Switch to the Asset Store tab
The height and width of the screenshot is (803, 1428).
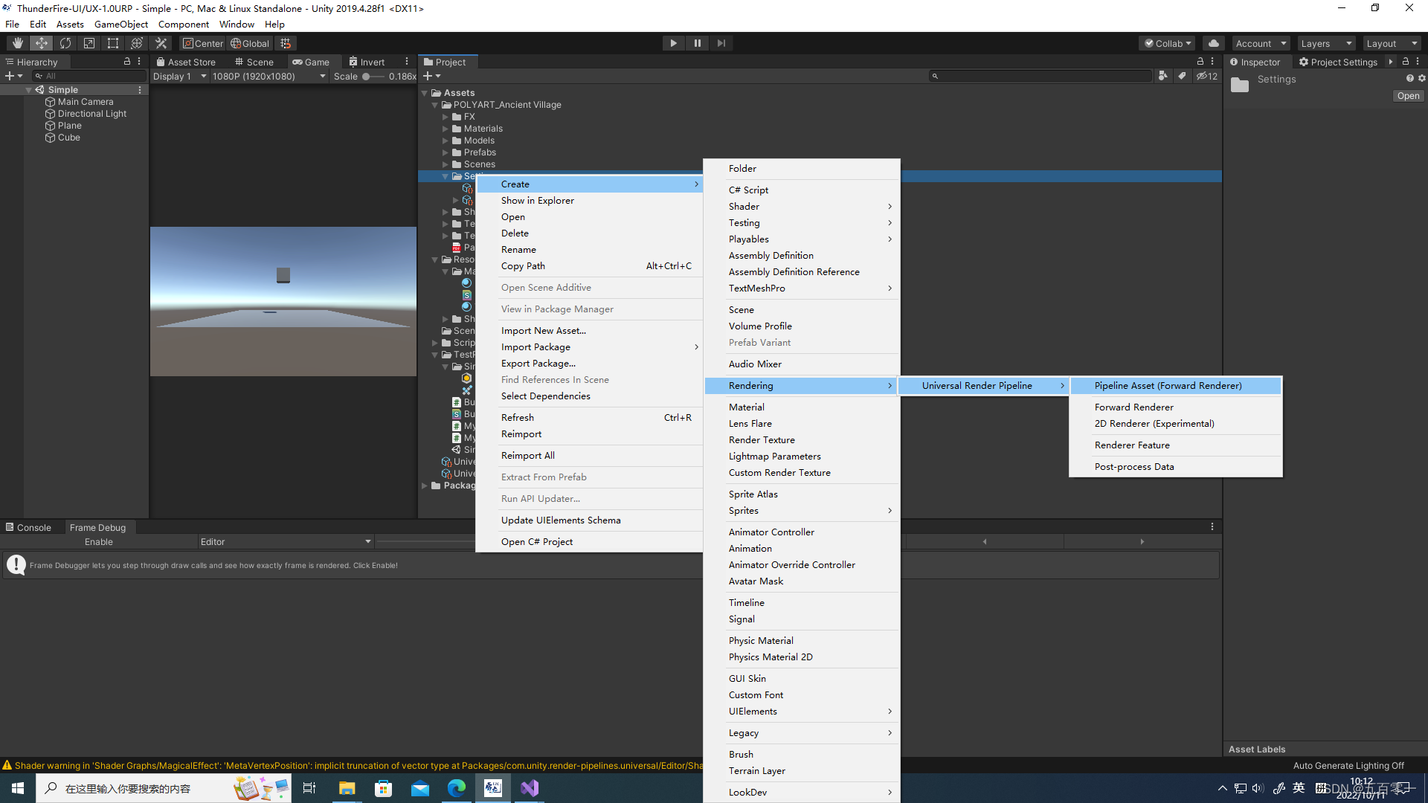point(186,62)
